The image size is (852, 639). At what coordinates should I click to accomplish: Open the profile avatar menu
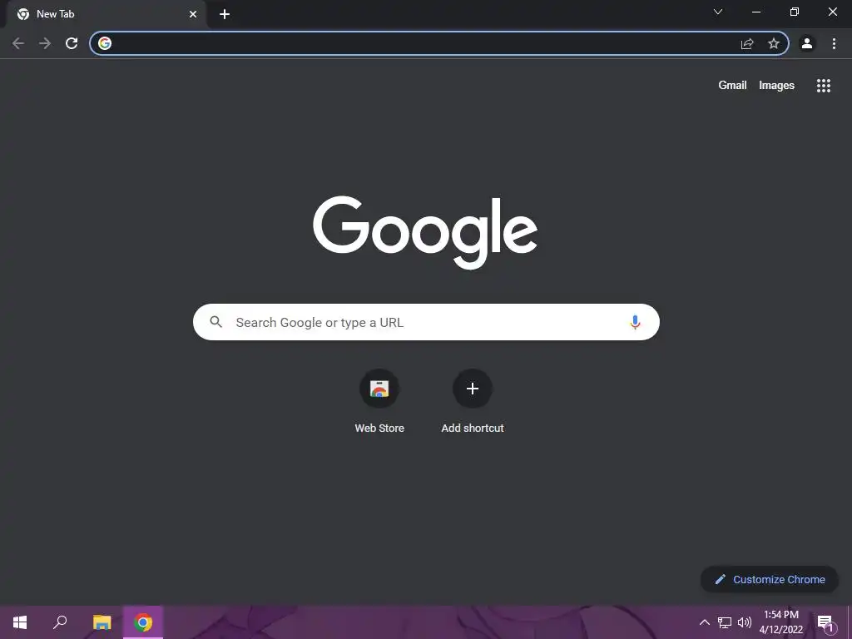pyautogui.click(x=807, y=43)
